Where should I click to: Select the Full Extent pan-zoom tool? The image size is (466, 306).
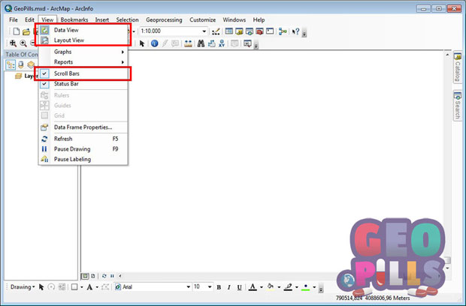point(13,43)
